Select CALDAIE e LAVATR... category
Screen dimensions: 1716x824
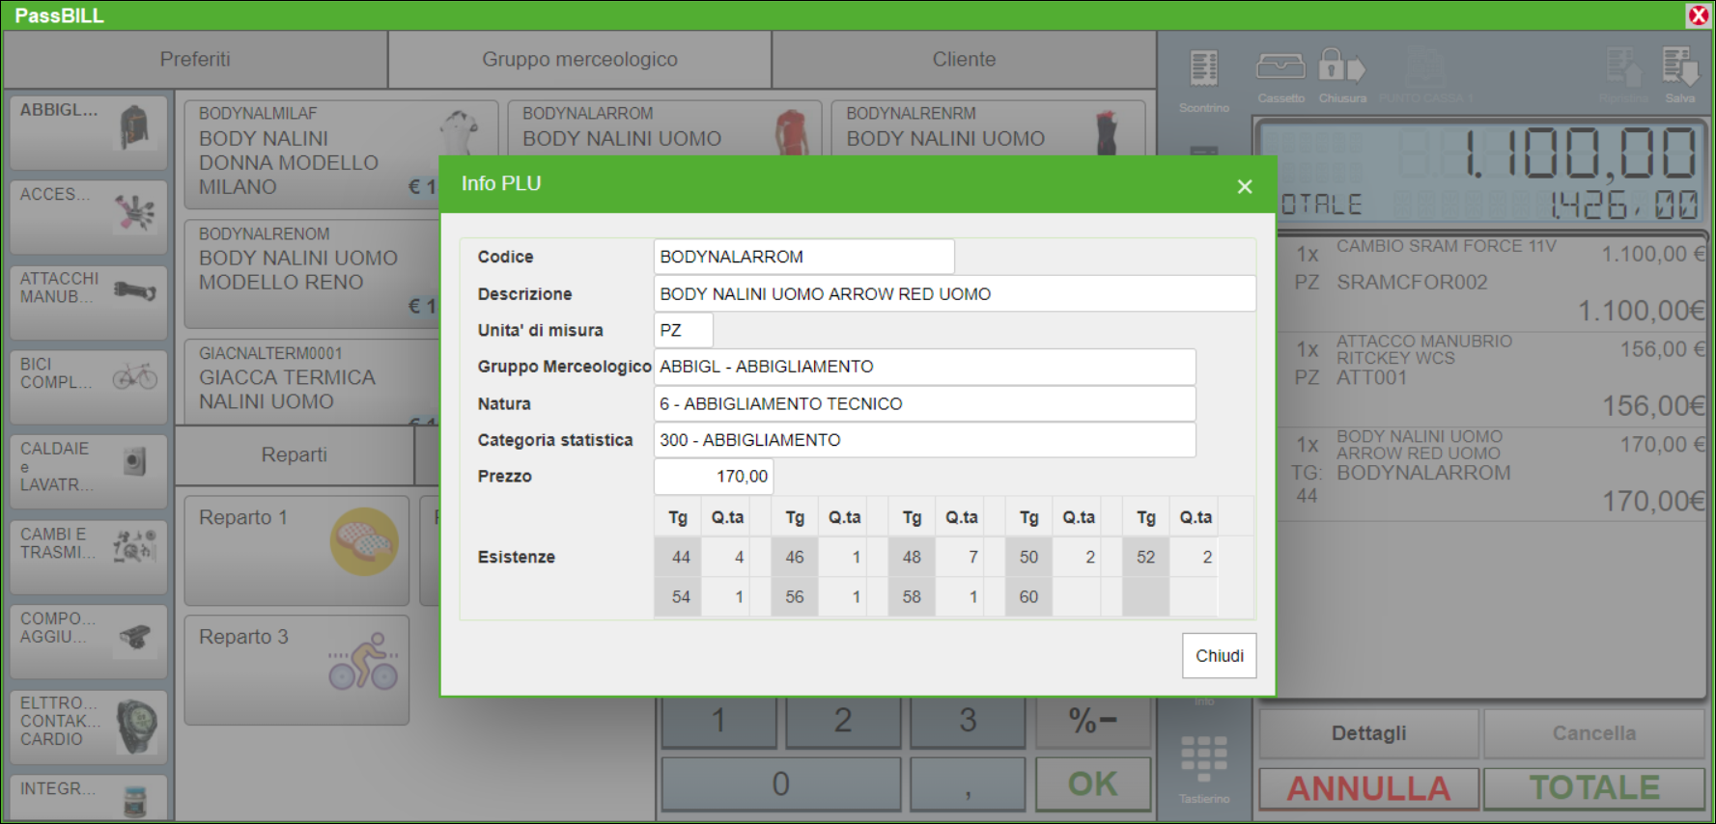(x=89, y=471)
